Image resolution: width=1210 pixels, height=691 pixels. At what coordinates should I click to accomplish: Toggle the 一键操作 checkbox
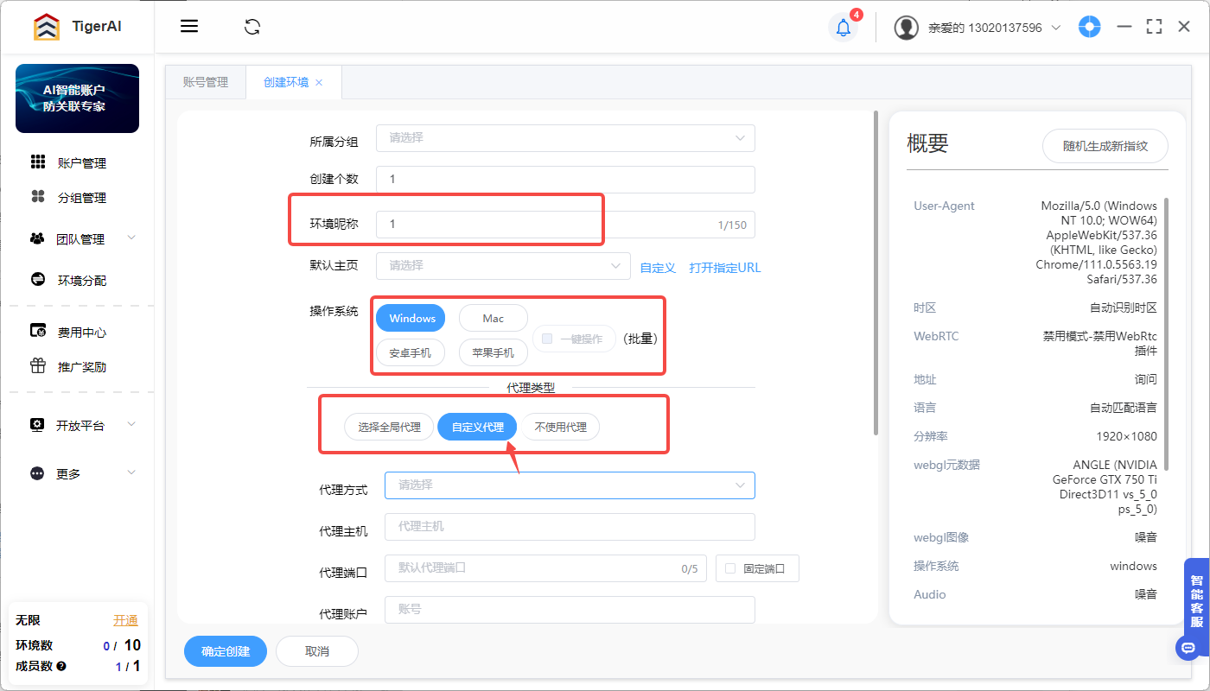547,339
